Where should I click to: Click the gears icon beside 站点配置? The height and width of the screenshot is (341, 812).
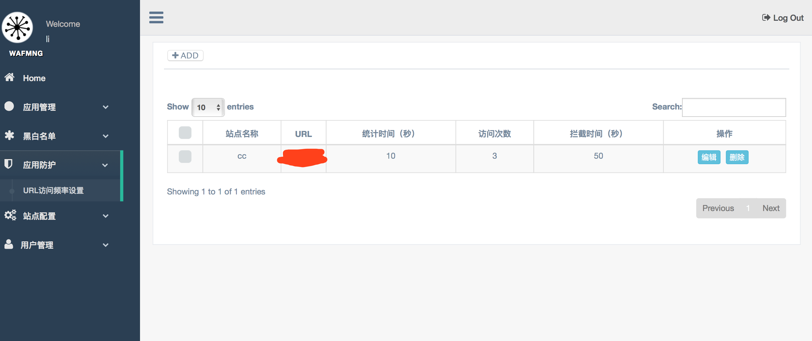[x=10, y=215]
